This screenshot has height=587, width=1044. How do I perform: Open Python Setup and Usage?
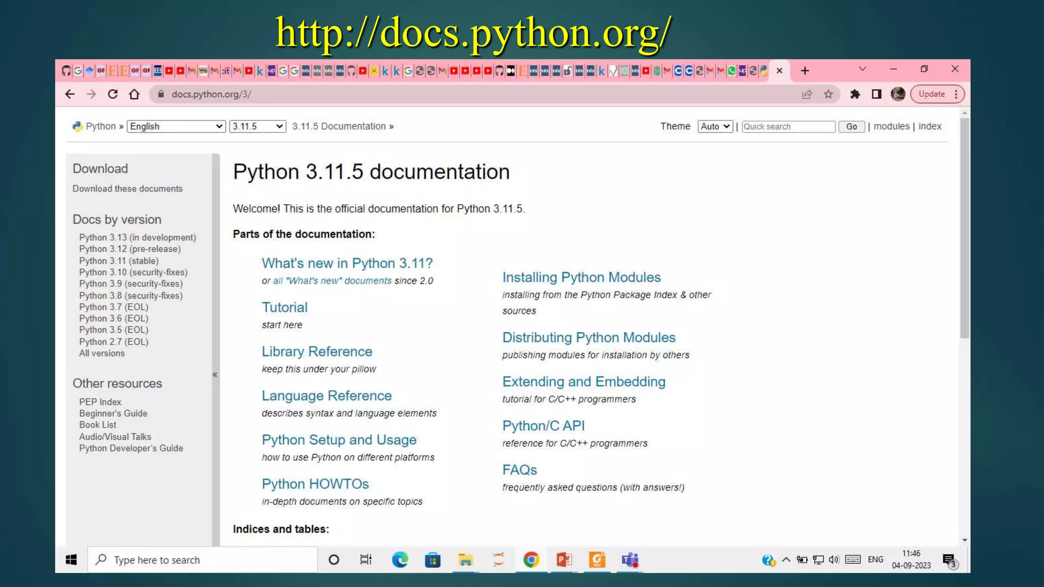[x=339, y=440]
